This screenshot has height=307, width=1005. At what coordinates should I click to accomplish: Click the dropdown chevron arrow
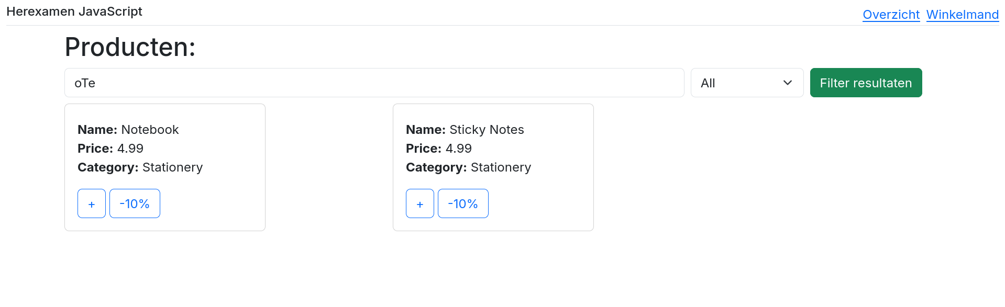tap(787, 83)
